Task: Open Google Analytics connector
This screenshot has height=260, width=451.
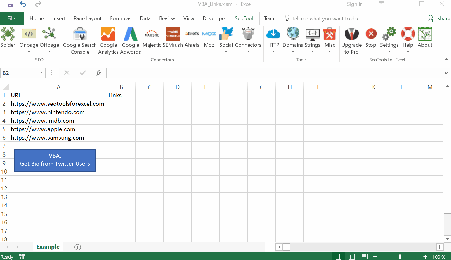Action: coord(108,41)
